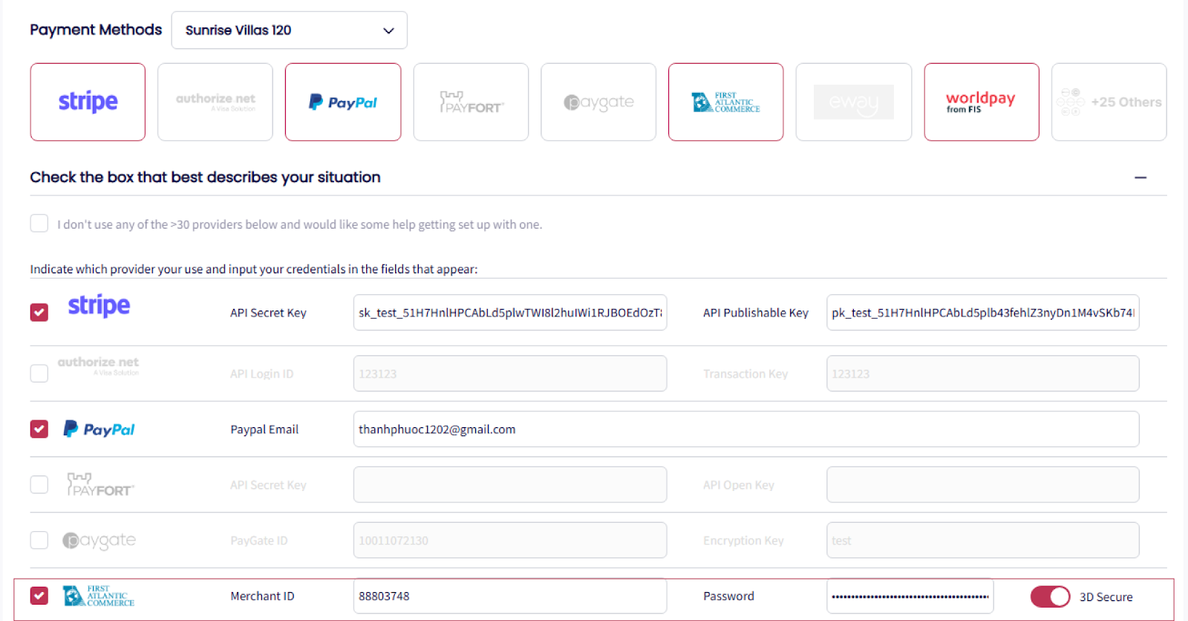Click the Stripe logo in credentials list
Image resolution: width=1188 pixels, height=621 pixels.
99,305
